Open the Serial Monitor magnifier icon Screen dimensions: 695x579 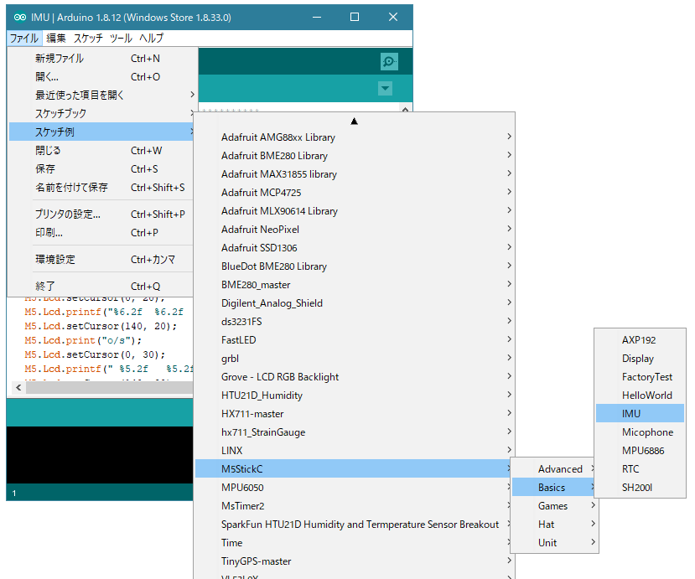tap(389, 61)
